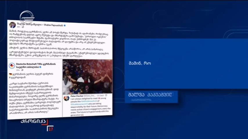Click the embassy post timestamp under the page name
The image size is (248, 139).
coord(18,70)
